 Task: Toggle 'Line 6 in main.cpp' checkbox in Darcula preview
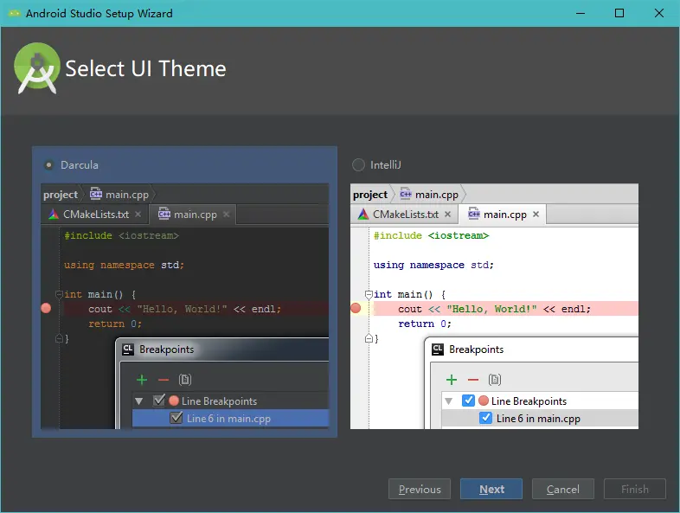[x=176, y=418]
